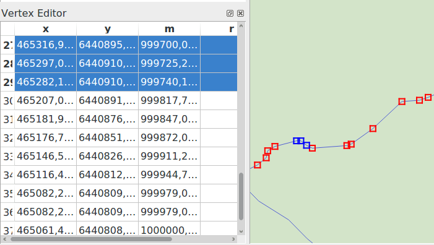Click row header 27 in vertex table

7,45
